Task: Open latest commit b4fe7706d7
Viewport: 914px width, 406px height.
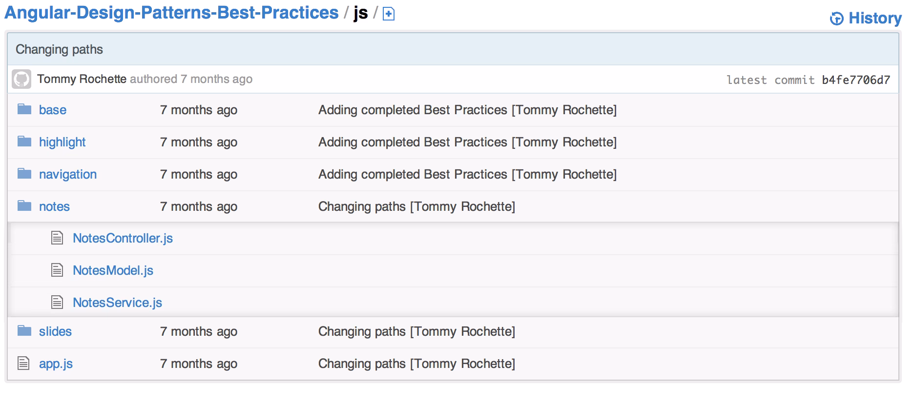Action: (855, 80)
